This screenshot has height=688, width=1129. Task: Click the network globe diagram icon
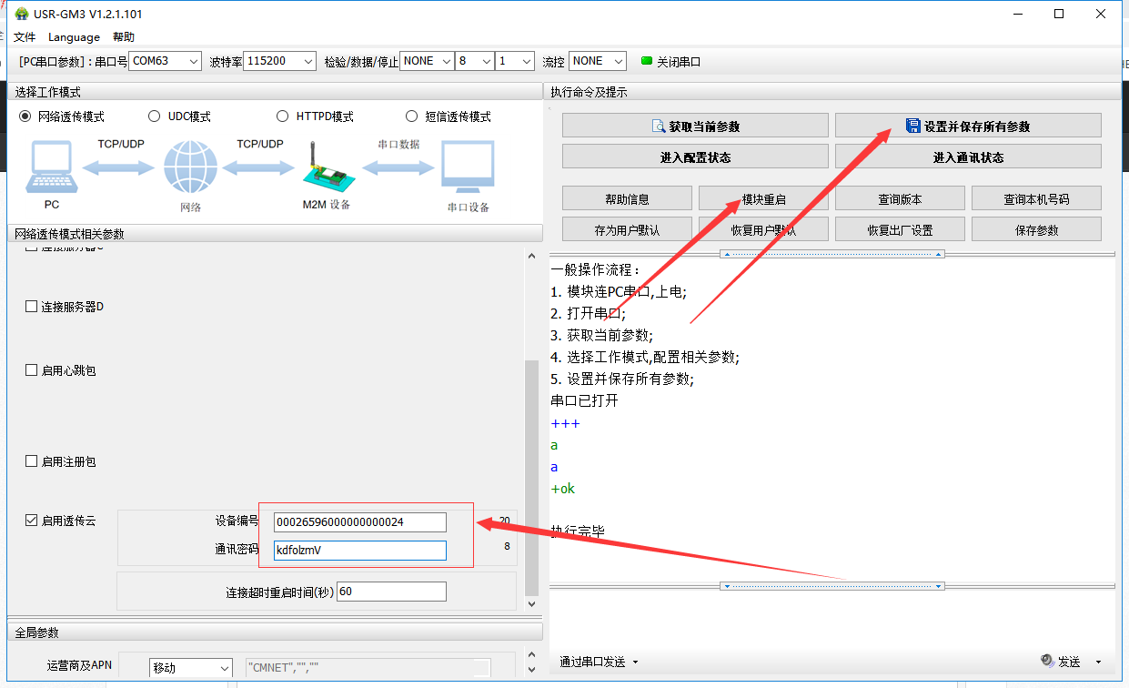click(190, 168)
